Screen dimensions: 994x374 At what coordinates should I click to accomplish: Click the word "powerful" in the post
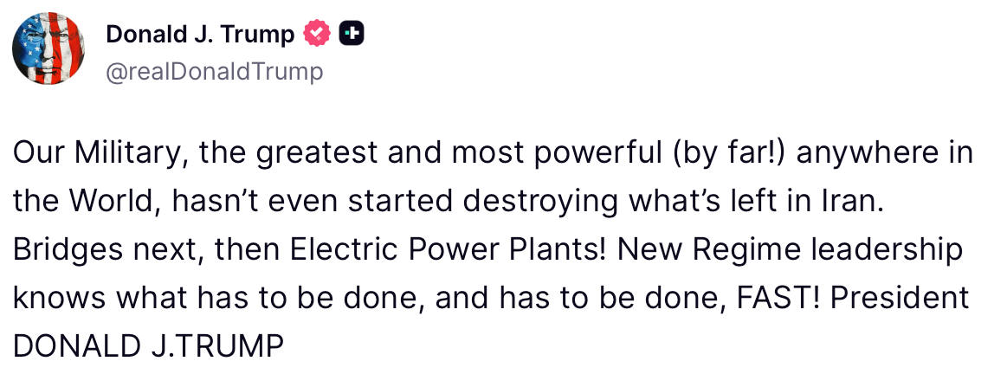(595, 154)
